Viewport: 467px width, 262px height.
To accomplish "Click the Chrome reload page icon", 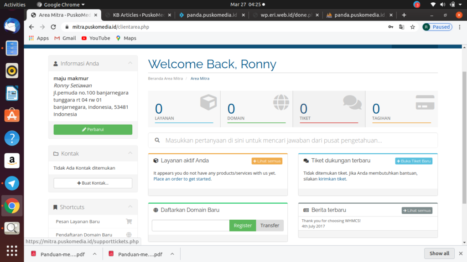I will [x=53, y=27].
